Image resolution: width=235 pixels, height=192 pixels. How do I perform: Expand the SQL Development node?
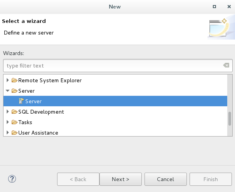[8, 112]
